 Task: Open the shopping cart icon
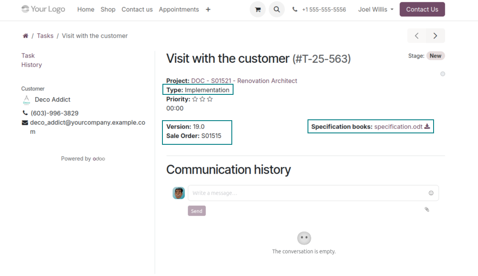tap(258, 9)
